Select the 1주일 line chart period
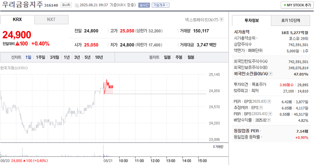The width and height of the screenshot is (315, 165). pyautogui.click(x=41, y=57)
